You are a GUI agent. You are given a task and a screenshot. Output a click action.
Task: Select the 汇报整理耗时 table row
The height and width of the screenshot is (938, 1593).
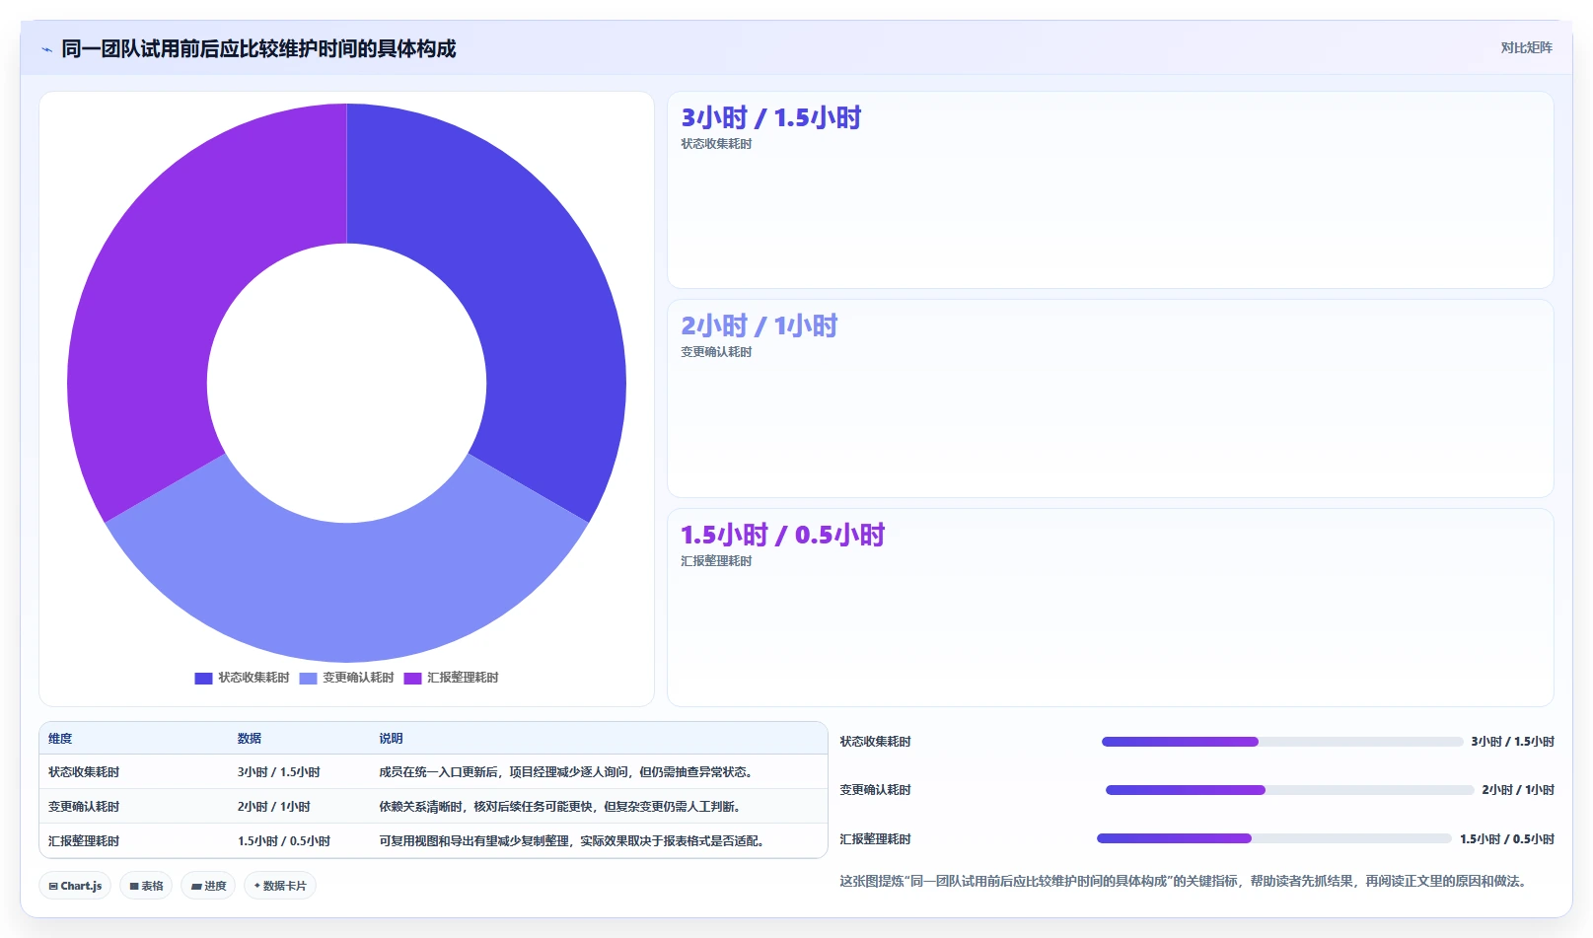433,841
